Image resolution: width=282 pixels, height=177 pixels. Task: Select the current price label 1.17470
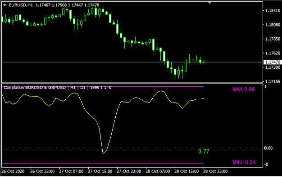coord(273,62)
